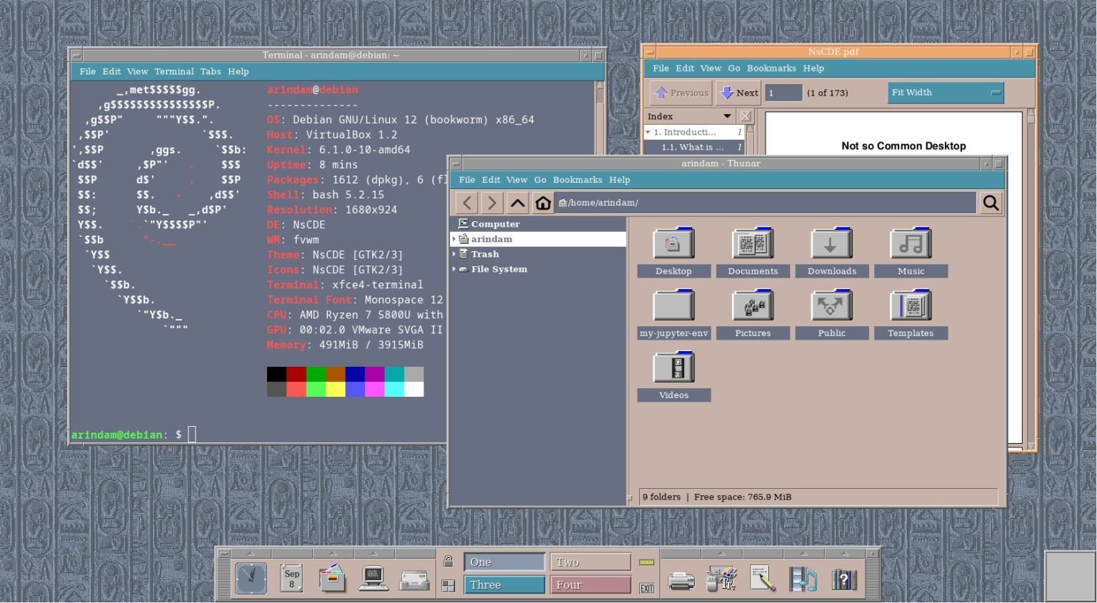Click the page number field in PDF viewer
The width and height of the screenshot is (1097, 603).
pos(783,93)
